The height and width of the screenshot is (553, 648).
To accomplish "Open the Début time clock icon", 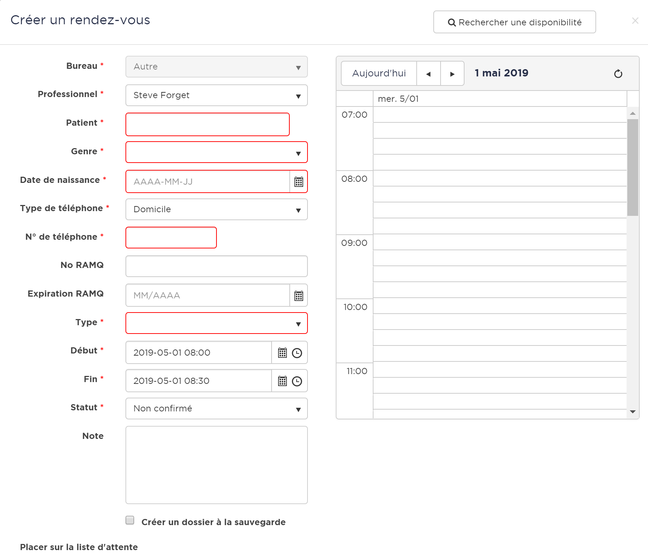I will tap(297, 353).
